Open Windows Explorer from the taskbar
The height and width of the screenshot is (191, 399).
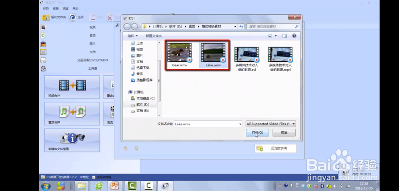pos(81,186)
